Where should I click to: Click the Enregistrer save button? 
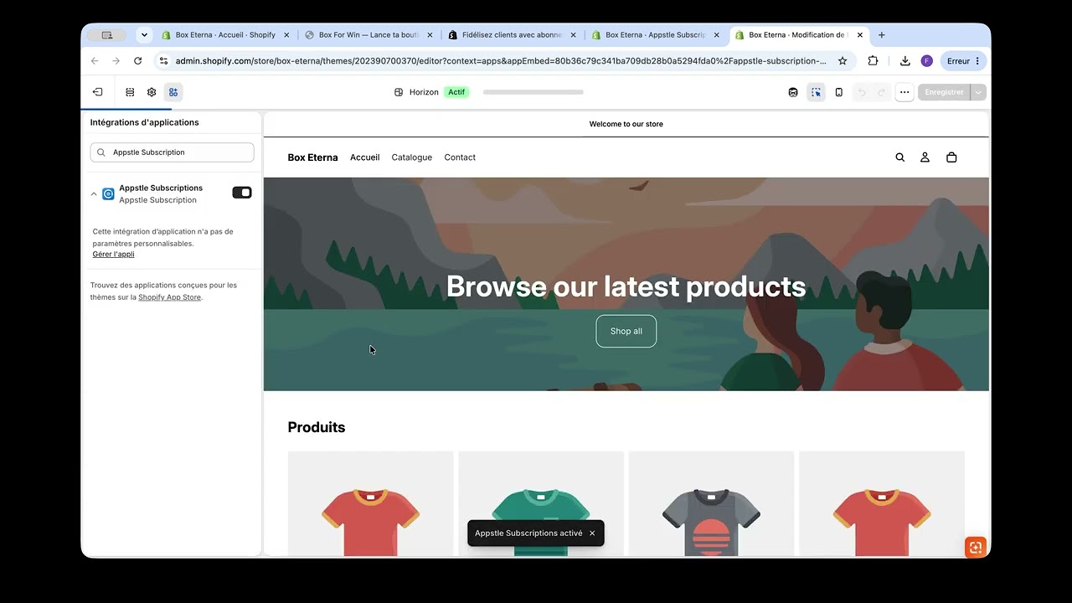pos(944,92)
